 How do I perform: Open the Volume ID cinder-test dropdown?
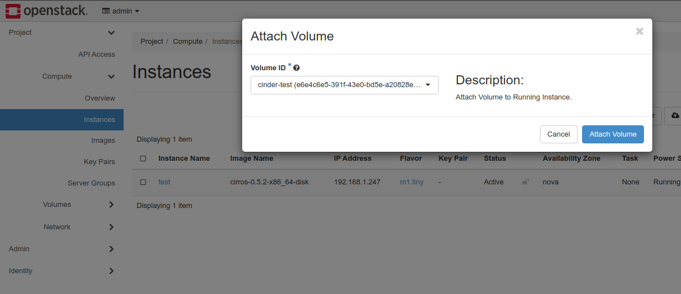(x=344, y=85)
